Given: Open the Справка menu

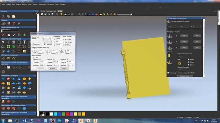Looking at the screenshot, I should pos(63,4).
